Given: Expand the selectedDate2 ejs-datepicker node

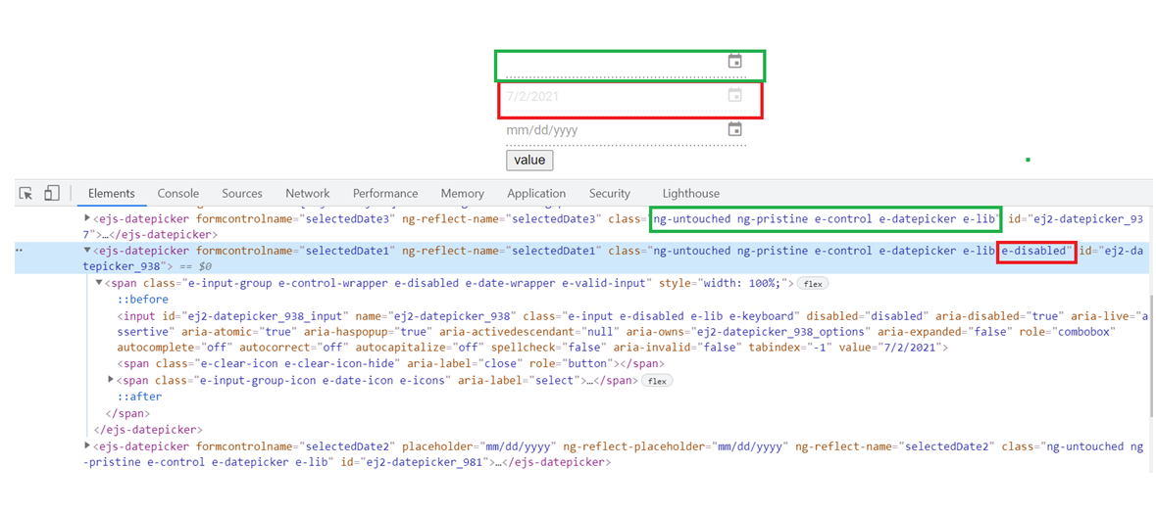Looking at the screenshot, I should [x=87, y=446].
